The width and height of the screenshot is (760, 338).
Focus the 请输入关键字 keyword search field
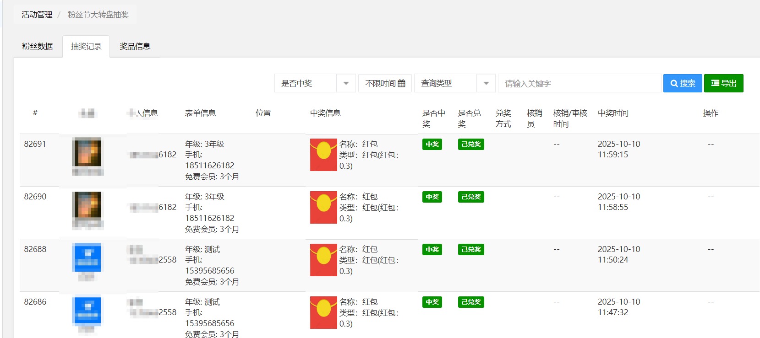[x=580, y=83]
